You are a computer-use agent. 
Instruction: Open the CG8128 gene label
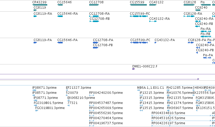pos(190,2)
